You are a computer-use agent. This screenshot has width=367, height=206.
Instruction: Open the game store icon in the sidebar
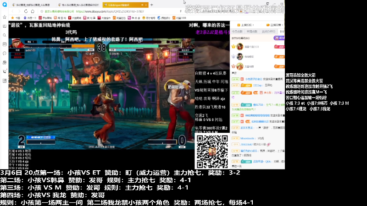pyautogui.click(x=5, y=63)
